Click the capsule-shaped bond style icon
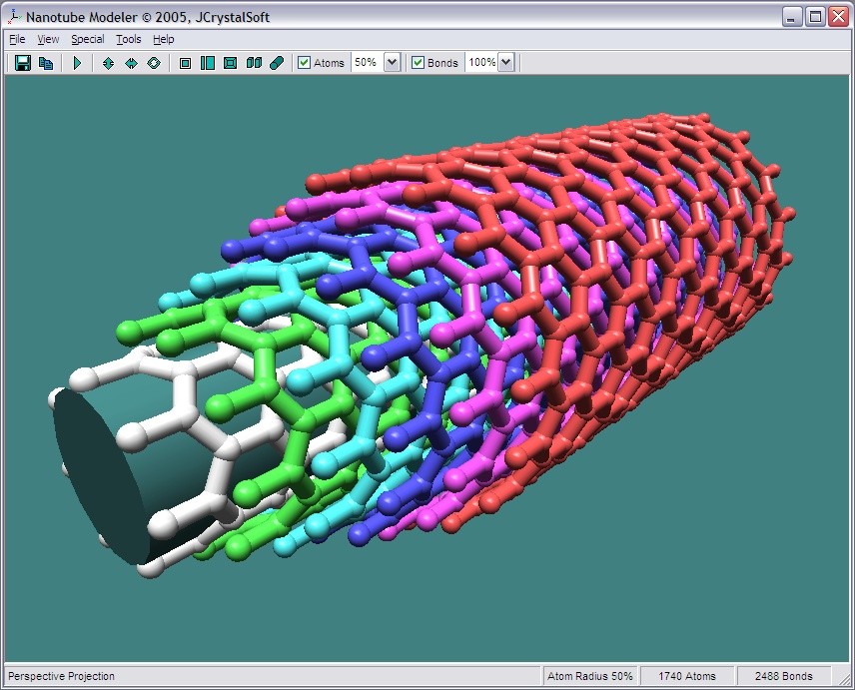The height and width of the screenshot is (690, 855). 277,62
